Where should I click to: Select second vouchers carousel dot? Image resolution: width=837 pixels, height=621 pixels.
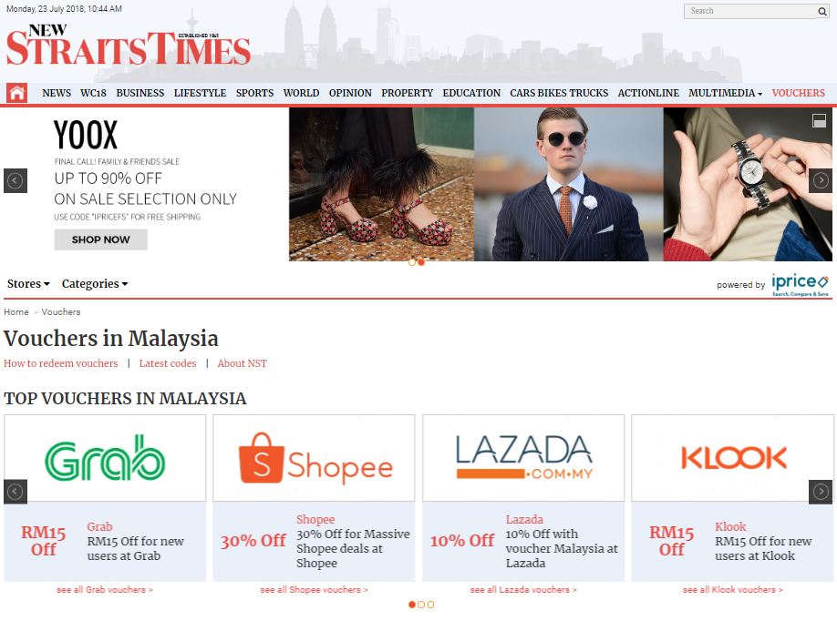tap(421, 605)
